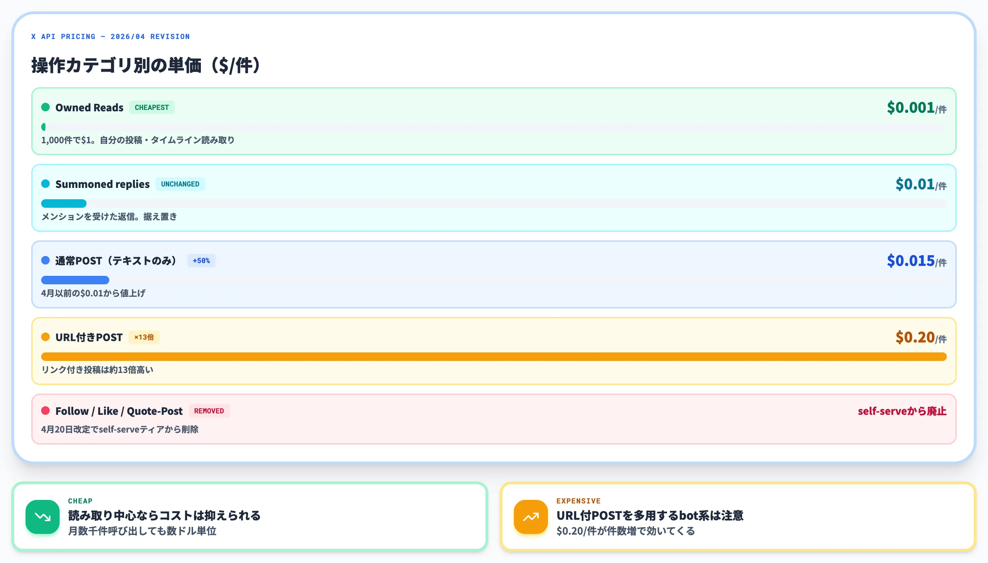Click the +50% badge
988x563 pixels.
tap(201, 261)
